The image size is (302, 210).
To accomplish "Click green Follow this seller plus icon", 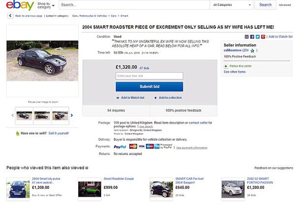I will tap(226, 65).
